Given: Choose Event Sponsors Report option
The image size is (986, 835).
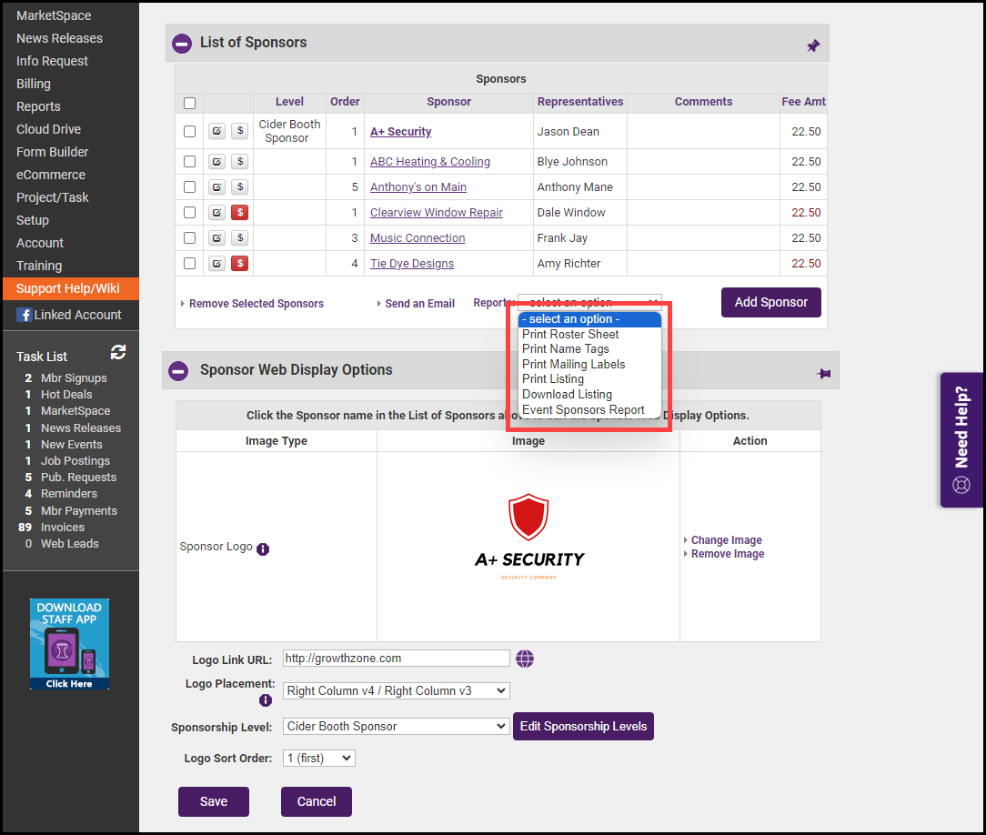Looking at the screenshot, I should pyautogui.click(x=583, y=410).
